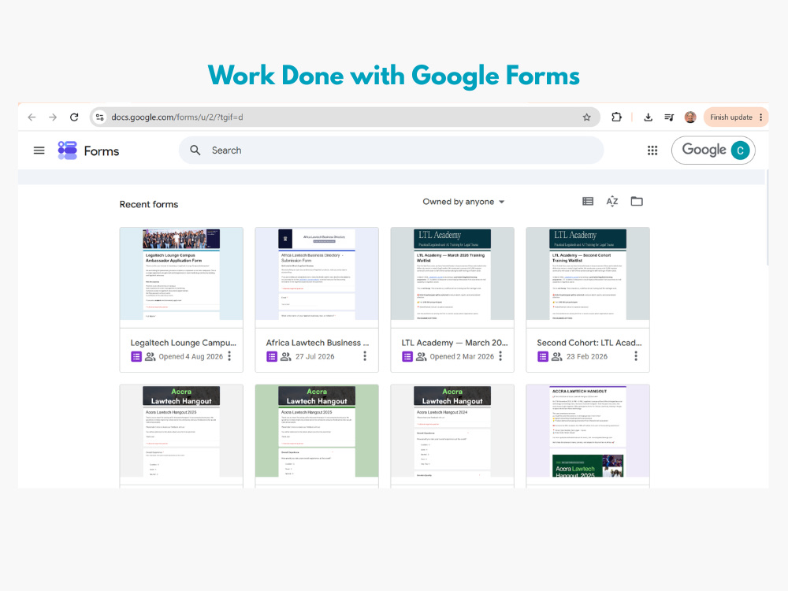The image size is (788, 591).
Task: Click the Opened 4 Aug 2026 date
Action: point(191,356)
